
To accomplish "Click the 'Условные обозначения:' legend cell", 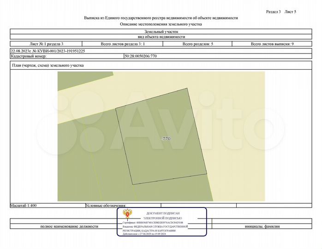I will (x=106, y=206).
